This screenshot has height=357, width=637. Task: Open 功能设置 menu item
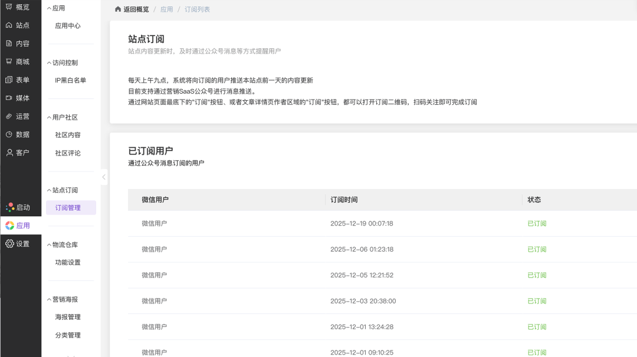[x=68, y=263]
